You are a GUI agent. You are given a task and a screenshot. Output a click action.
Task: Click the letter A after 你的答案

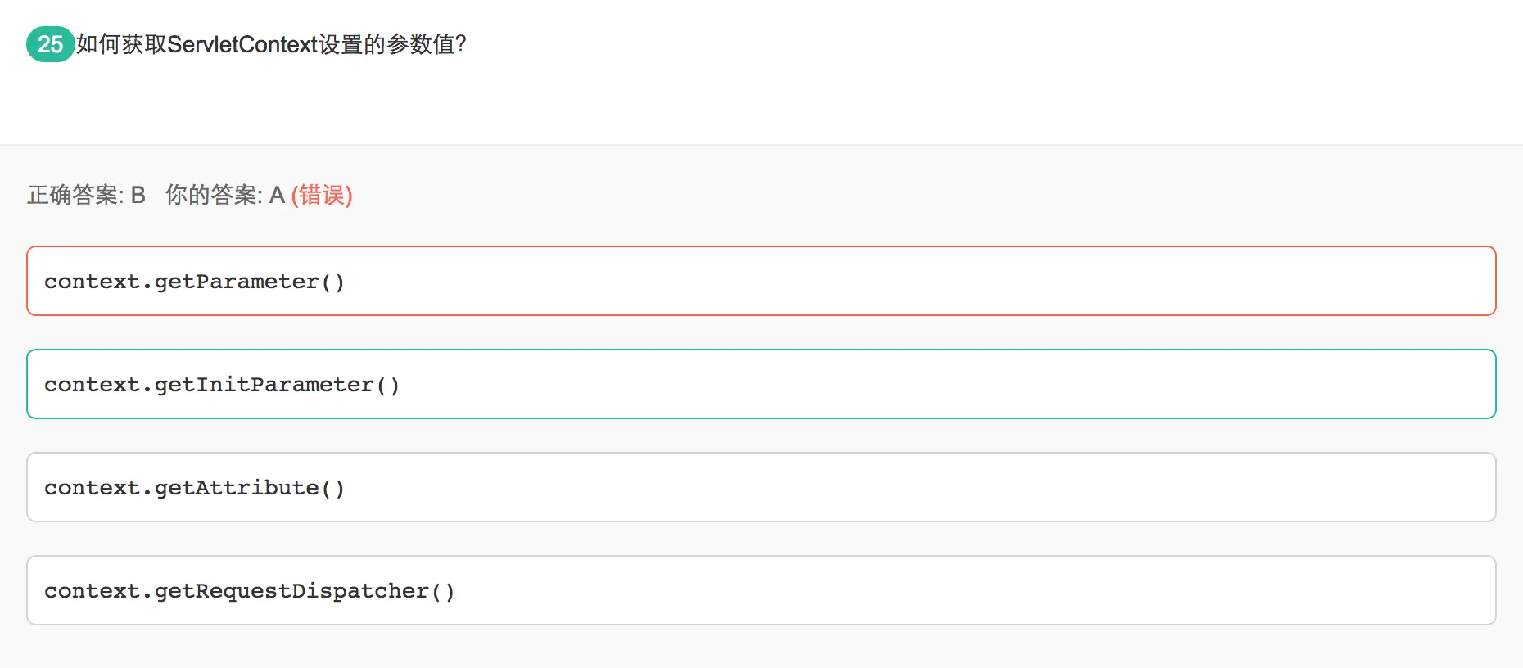tap(277, 195)
